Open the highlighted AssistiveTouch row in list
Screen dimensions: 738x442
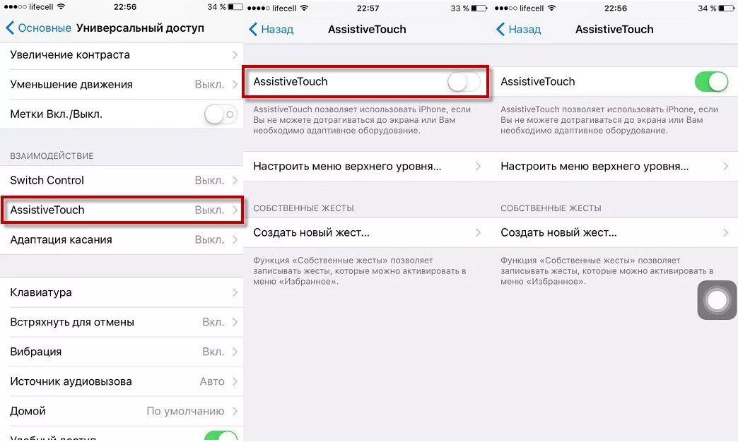click(122, 210)
